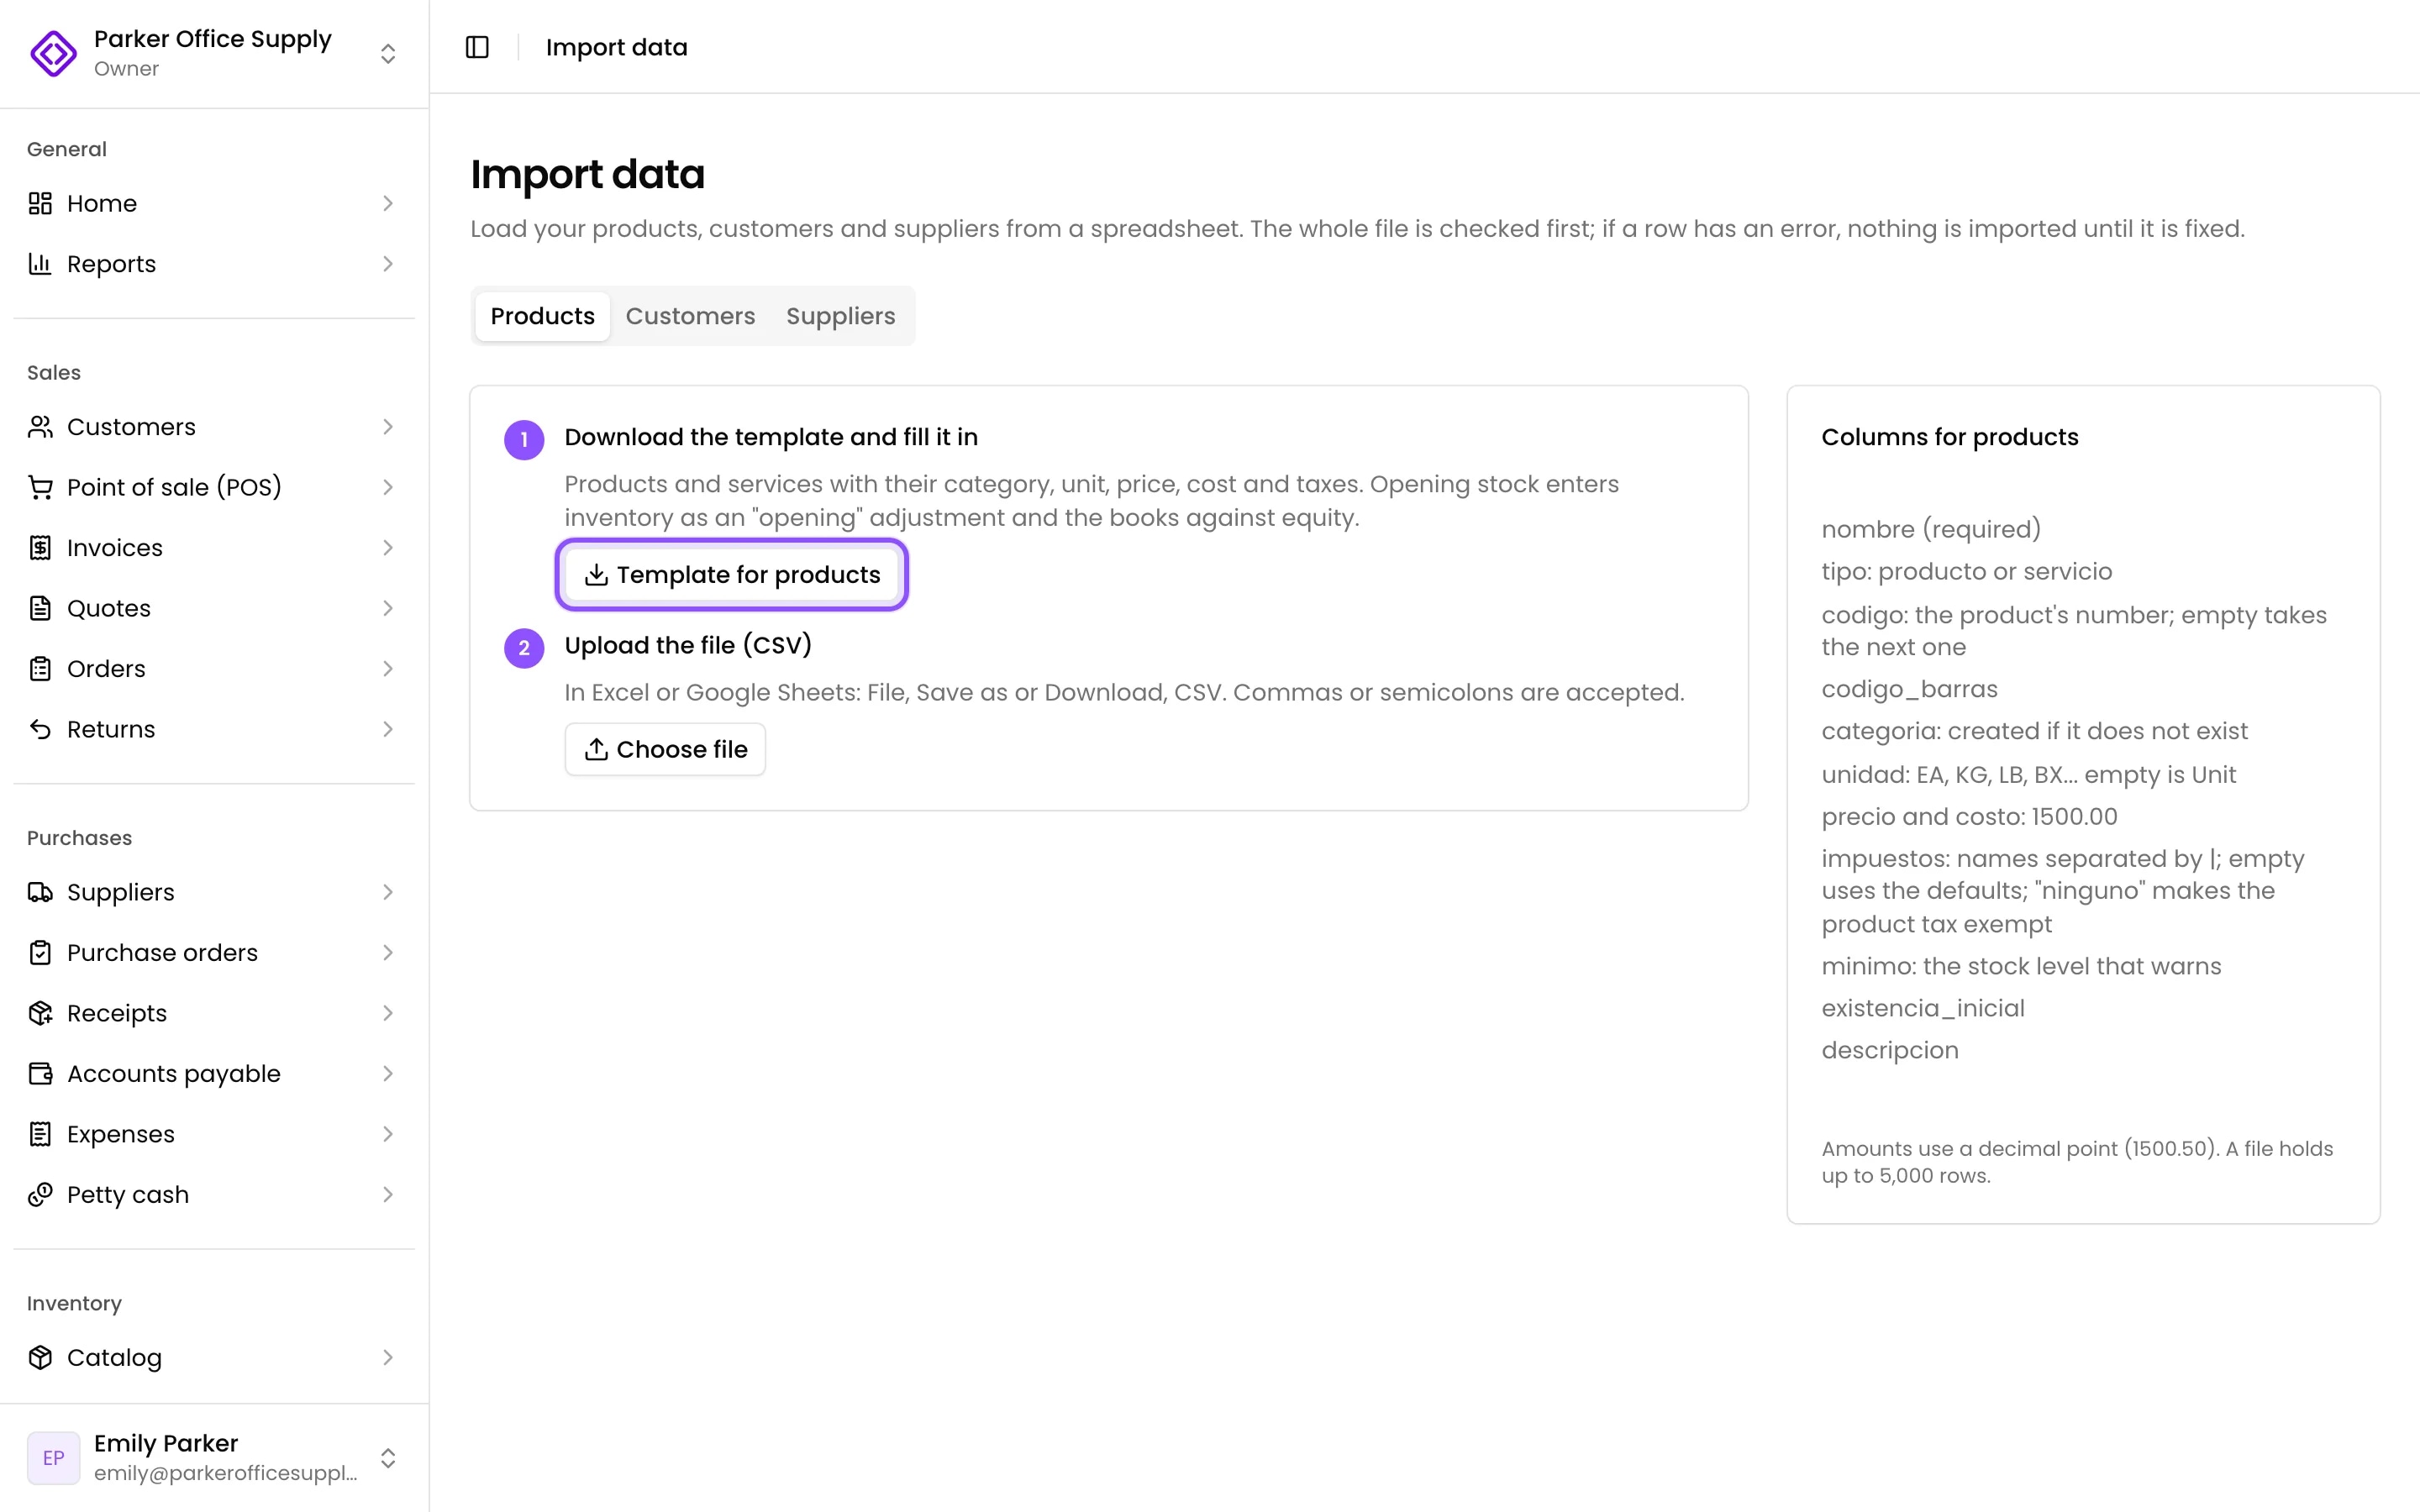This screenshot has height=1512, width=2420.
Task: Click the Invoices icon
Action: pos(40,548)
